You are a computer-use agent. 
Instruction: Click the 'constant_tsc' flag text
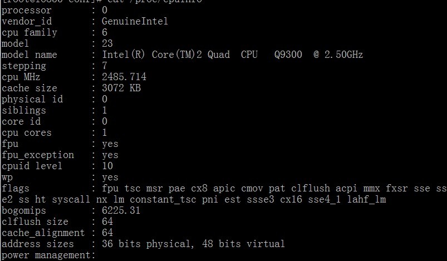point(163,199)
